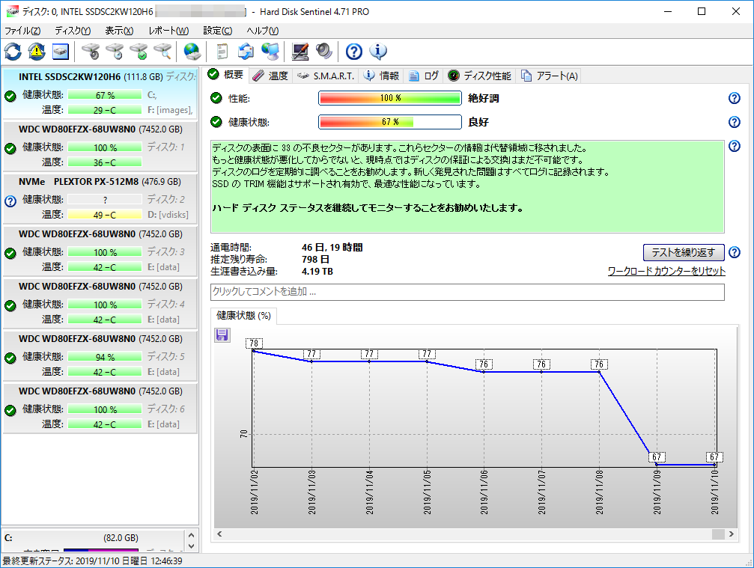The width and height of the screenshot is (754, 568).
Task: Click the globe on disk icon
Action: 192,52
